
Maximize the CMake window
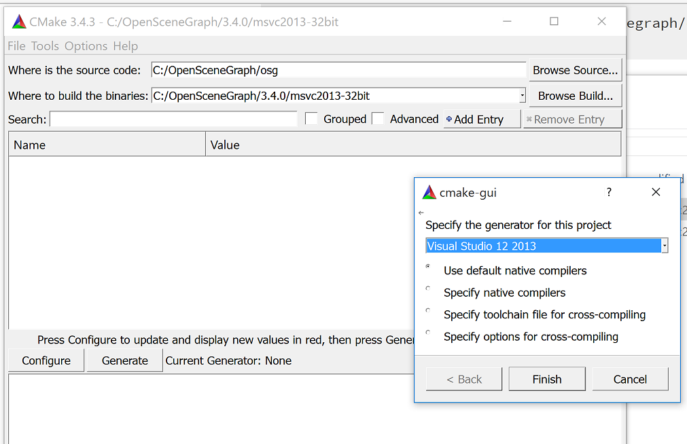(554, 22)
